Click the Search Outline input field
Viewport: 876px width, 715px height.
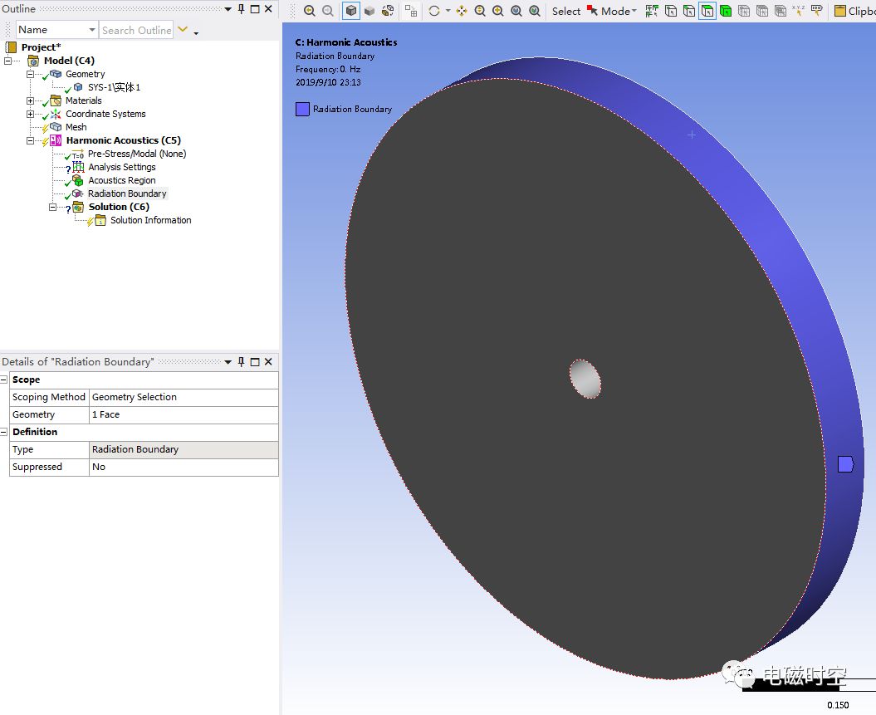coord(136,30)
